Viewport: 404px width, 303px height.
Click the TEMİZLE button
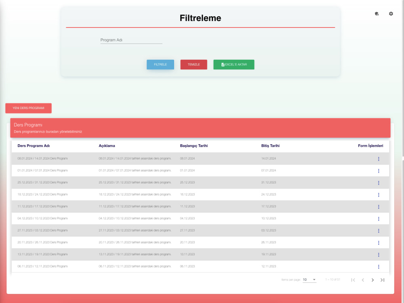pos(194,64)
